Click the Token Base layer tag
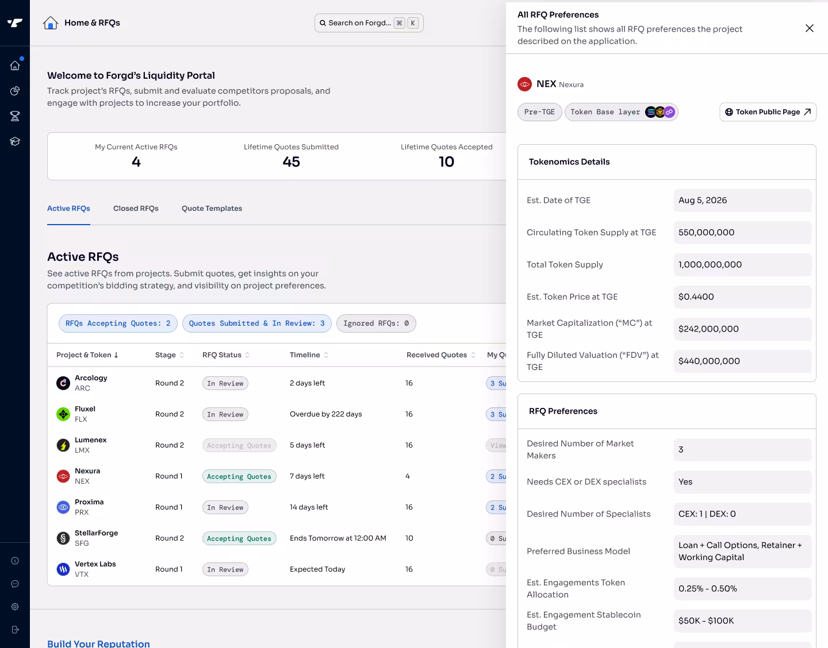 point(622,112)
